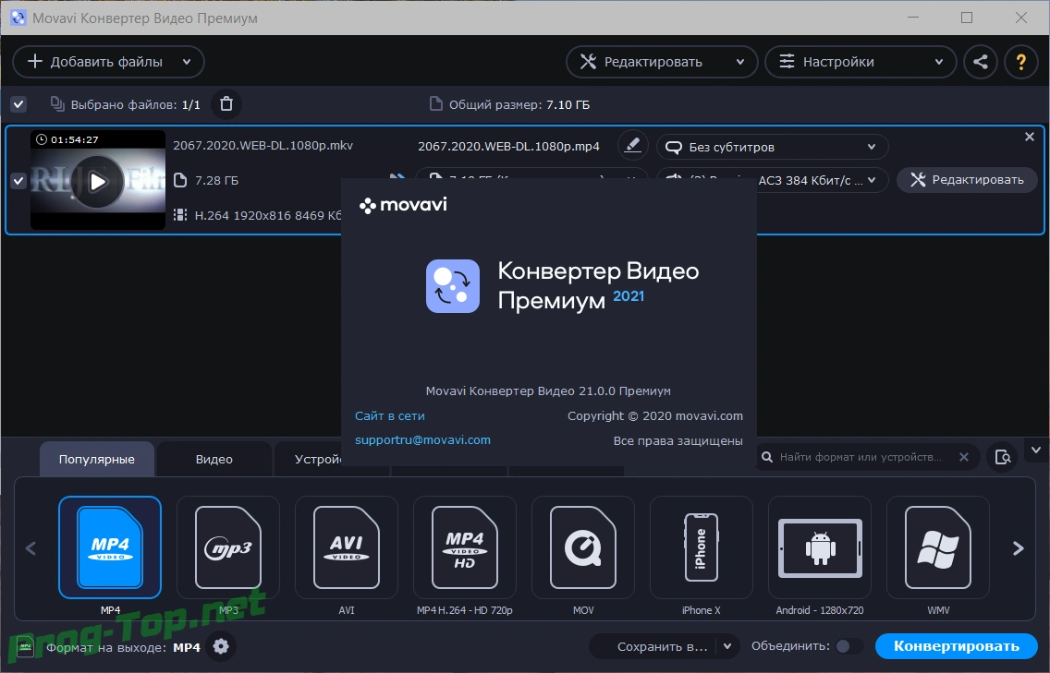Toggle the Объединить merge switch
Screen dimensions: 1050x673
coord(849,646)
